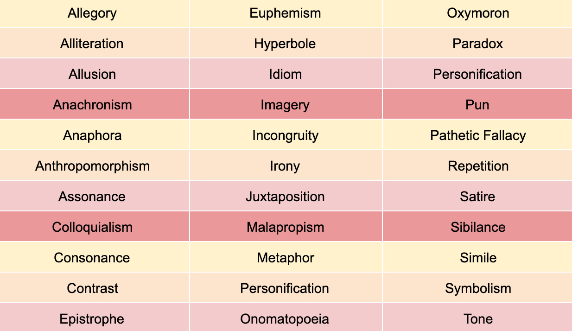Select the Allegory cell
Screen dimensions: 572x331
coord(95,13)
